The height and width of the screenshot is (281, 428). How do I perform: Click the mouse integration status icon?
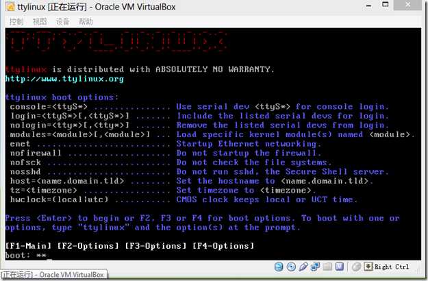click(356, 267)
